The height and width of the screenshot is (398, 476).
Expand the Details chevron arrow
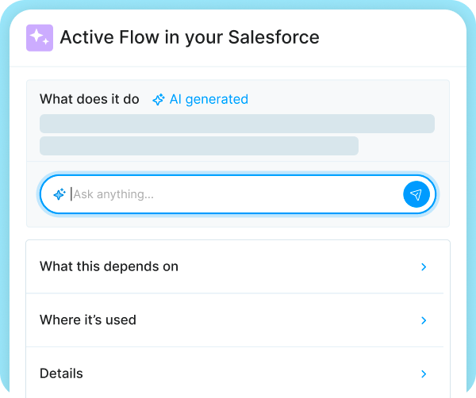tap(424, 373)
